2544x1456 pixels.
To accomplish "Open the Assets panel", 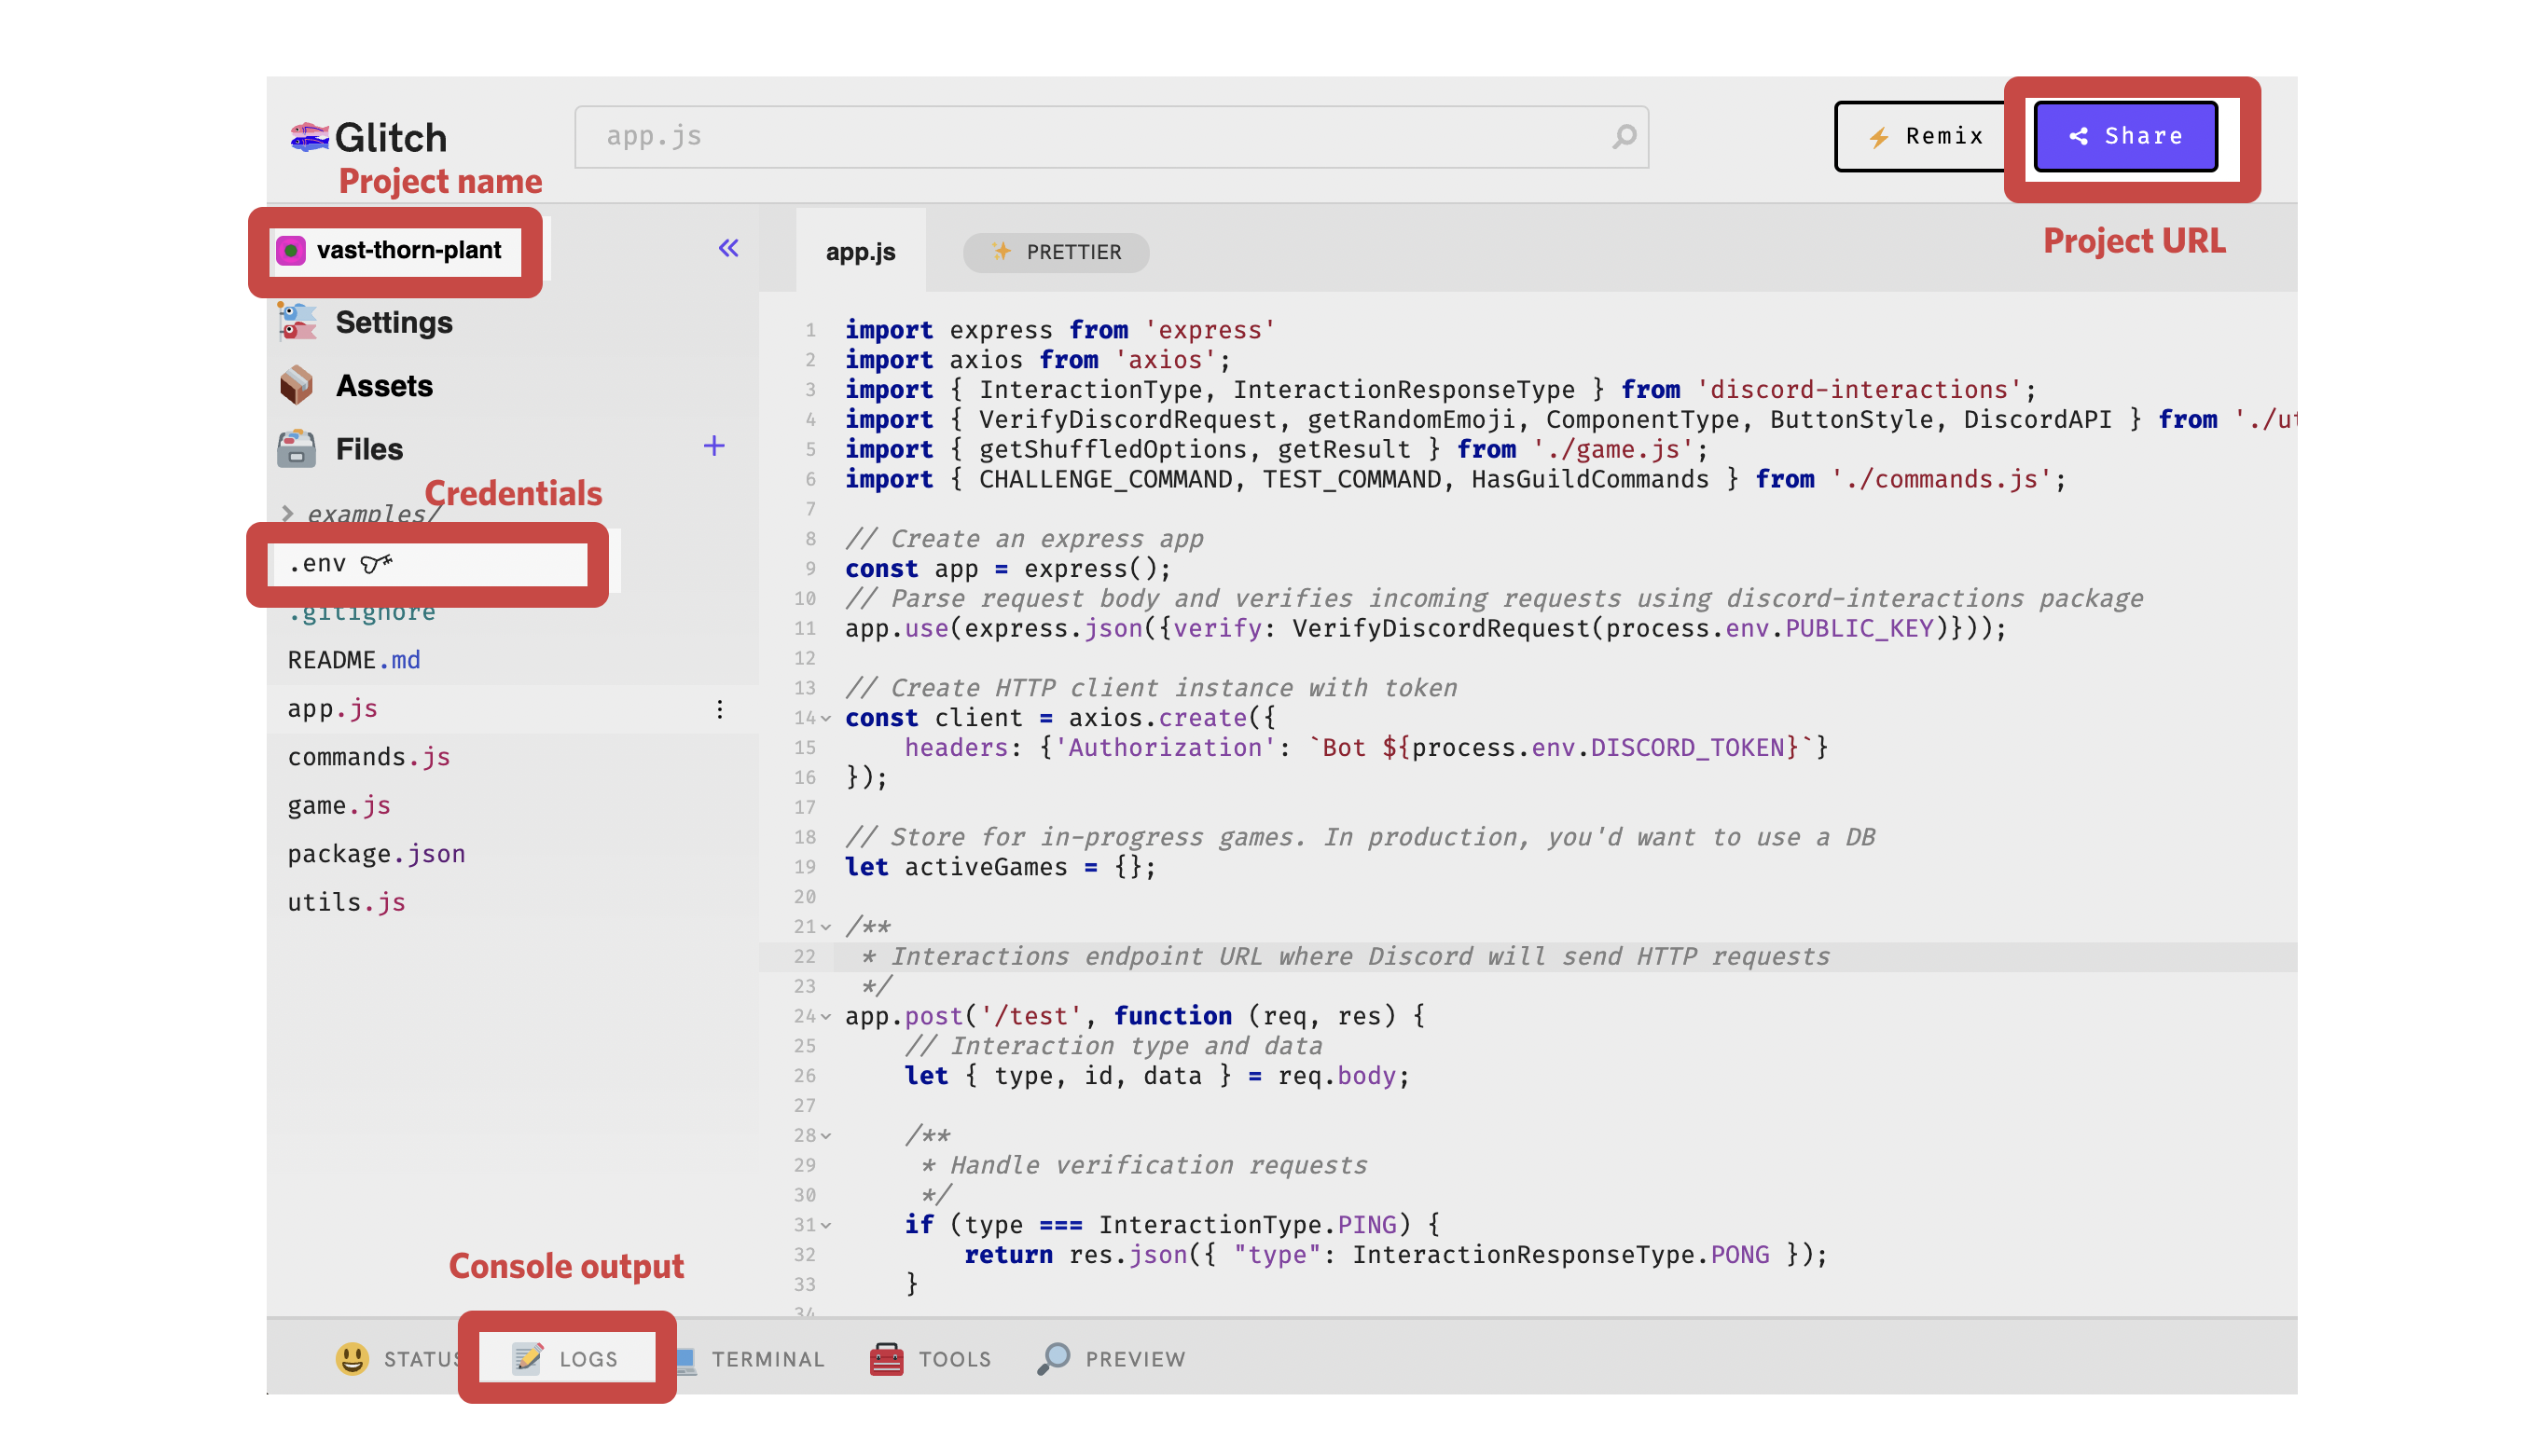I will (384, 382).
